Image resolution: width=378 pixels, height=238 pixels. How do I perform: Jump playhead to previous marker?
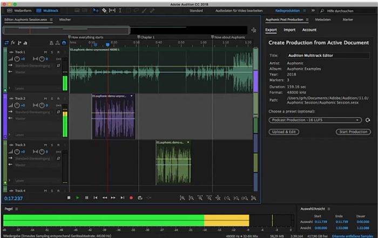(x=96, y=198)
